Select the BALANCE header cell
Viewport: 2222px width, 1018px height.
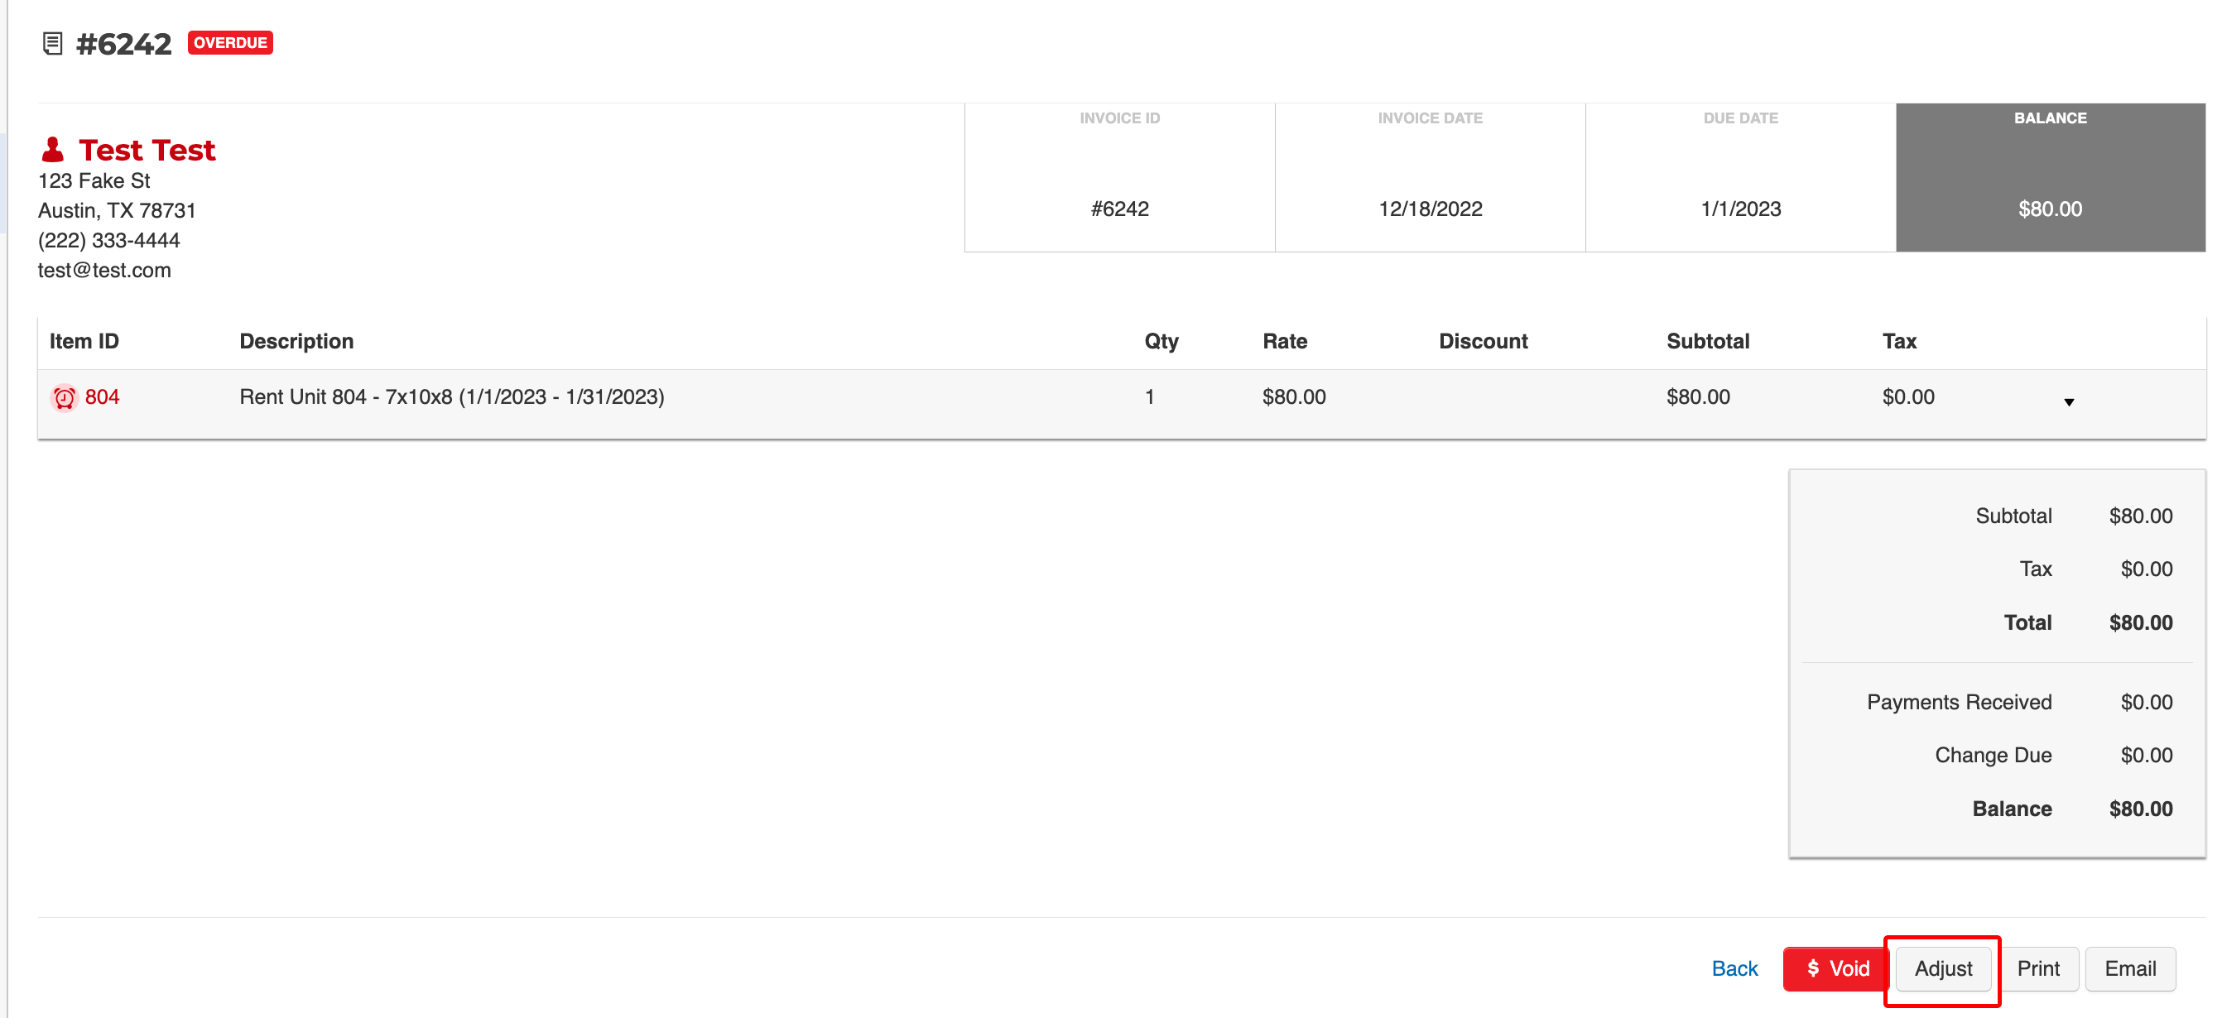[x=2050, y=118]
